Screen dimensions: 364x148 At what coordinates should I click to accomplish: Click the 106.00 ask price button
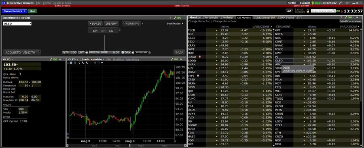point(111,24)
